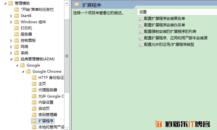Select the 启动页 tree item
This screenshot has height=130, width=217.
[44, 109]
